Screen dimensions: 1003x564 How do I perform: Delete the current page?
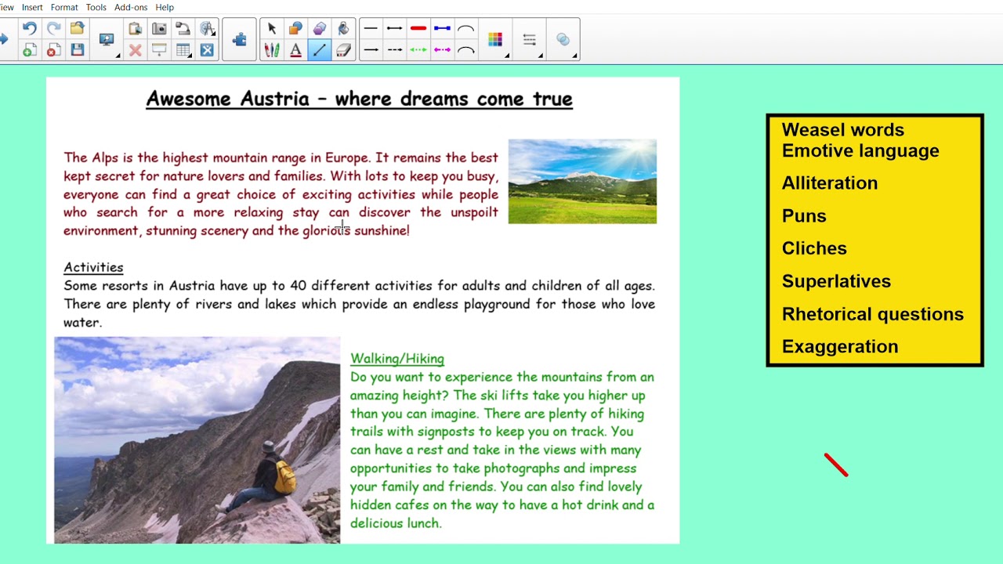coord(53,50)
